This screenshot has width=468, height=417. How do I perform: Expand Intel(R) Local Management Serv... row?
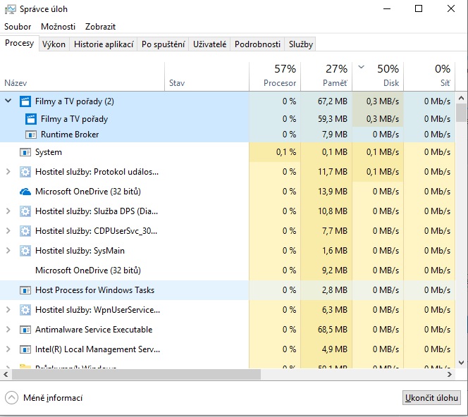tap(8, 349)
